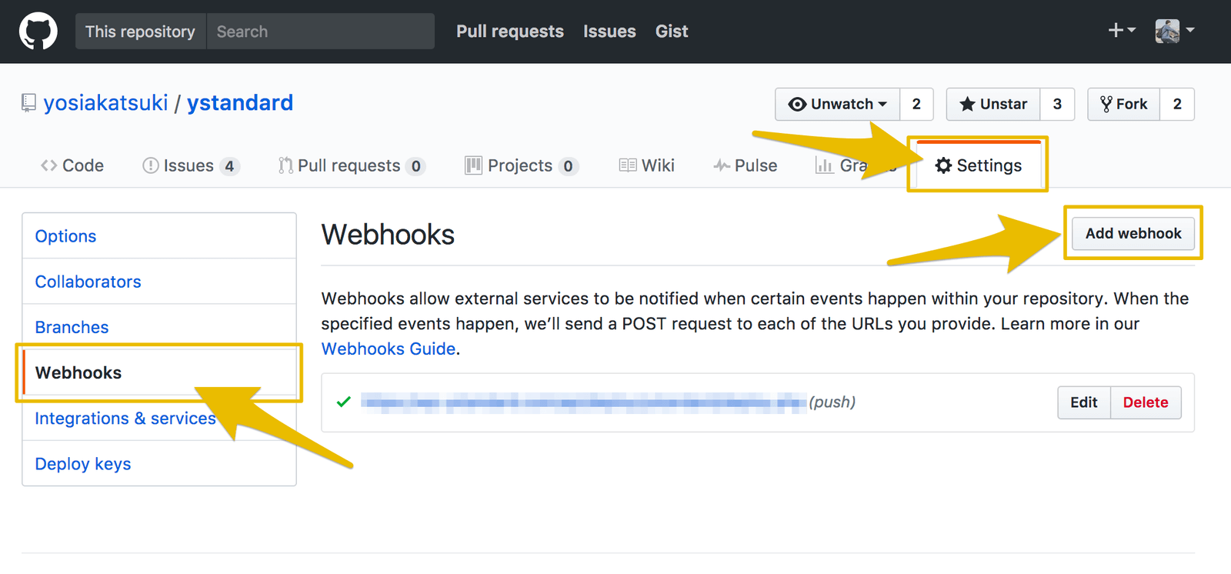Open the Pulse tab
The height and width of the screenshot is (574, 1231).
click(745, 165)
